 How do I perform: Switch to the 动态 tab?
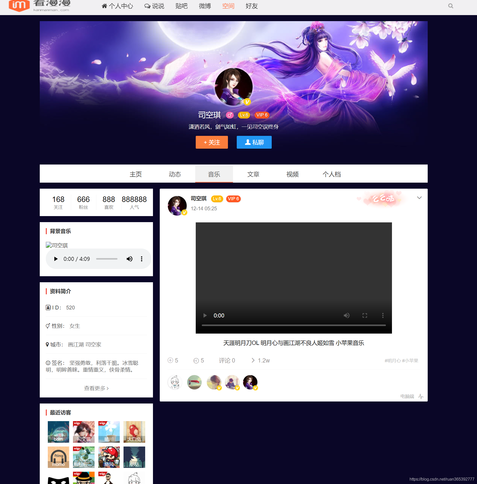[x=175, y=174]
